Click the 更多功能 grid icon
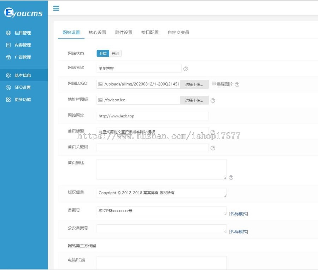The image size is (318, 270). (8, 100)
